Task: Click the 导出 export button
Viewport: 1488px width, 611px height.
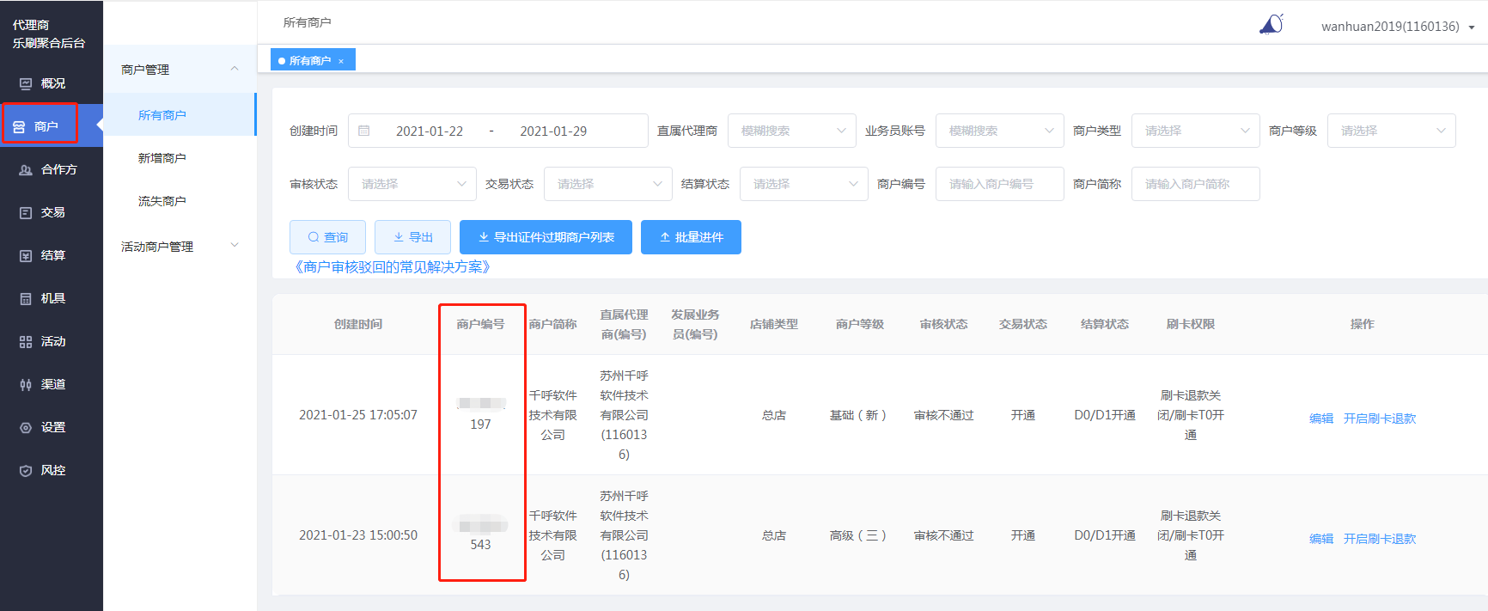Action: [x=412, y=237]
